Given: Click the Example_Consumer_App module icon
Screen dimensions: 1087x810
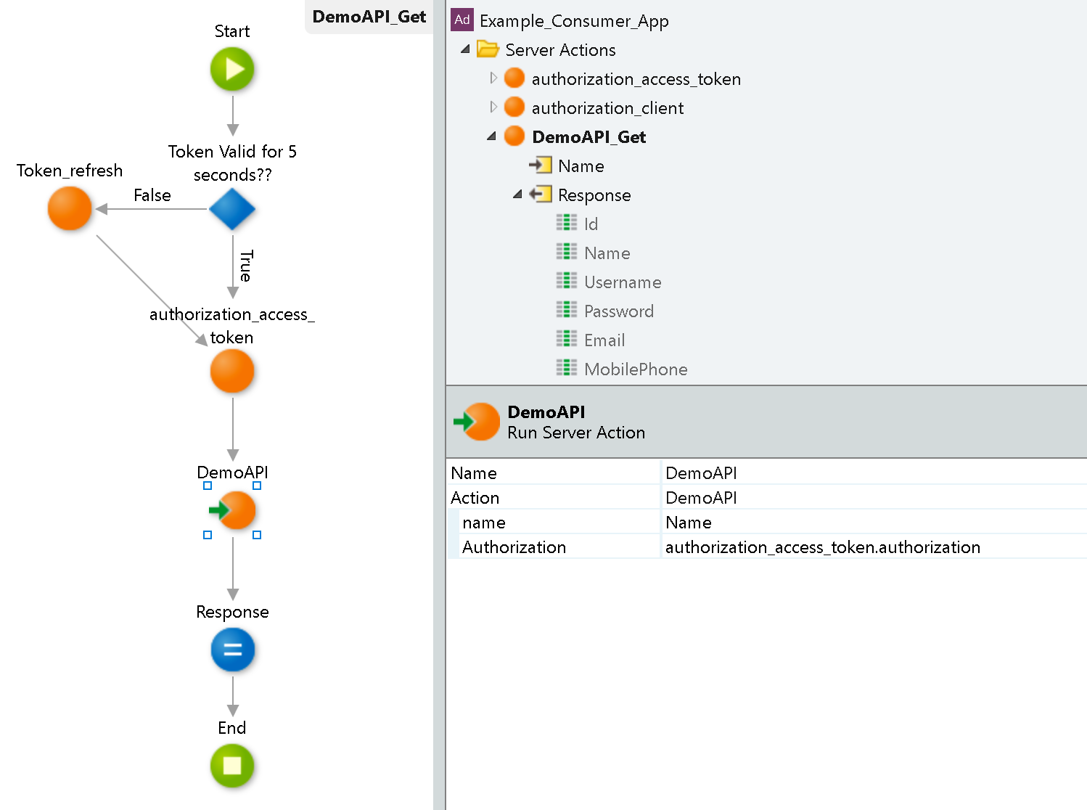Looking at the screenshot, I should (x=462, y=20).
